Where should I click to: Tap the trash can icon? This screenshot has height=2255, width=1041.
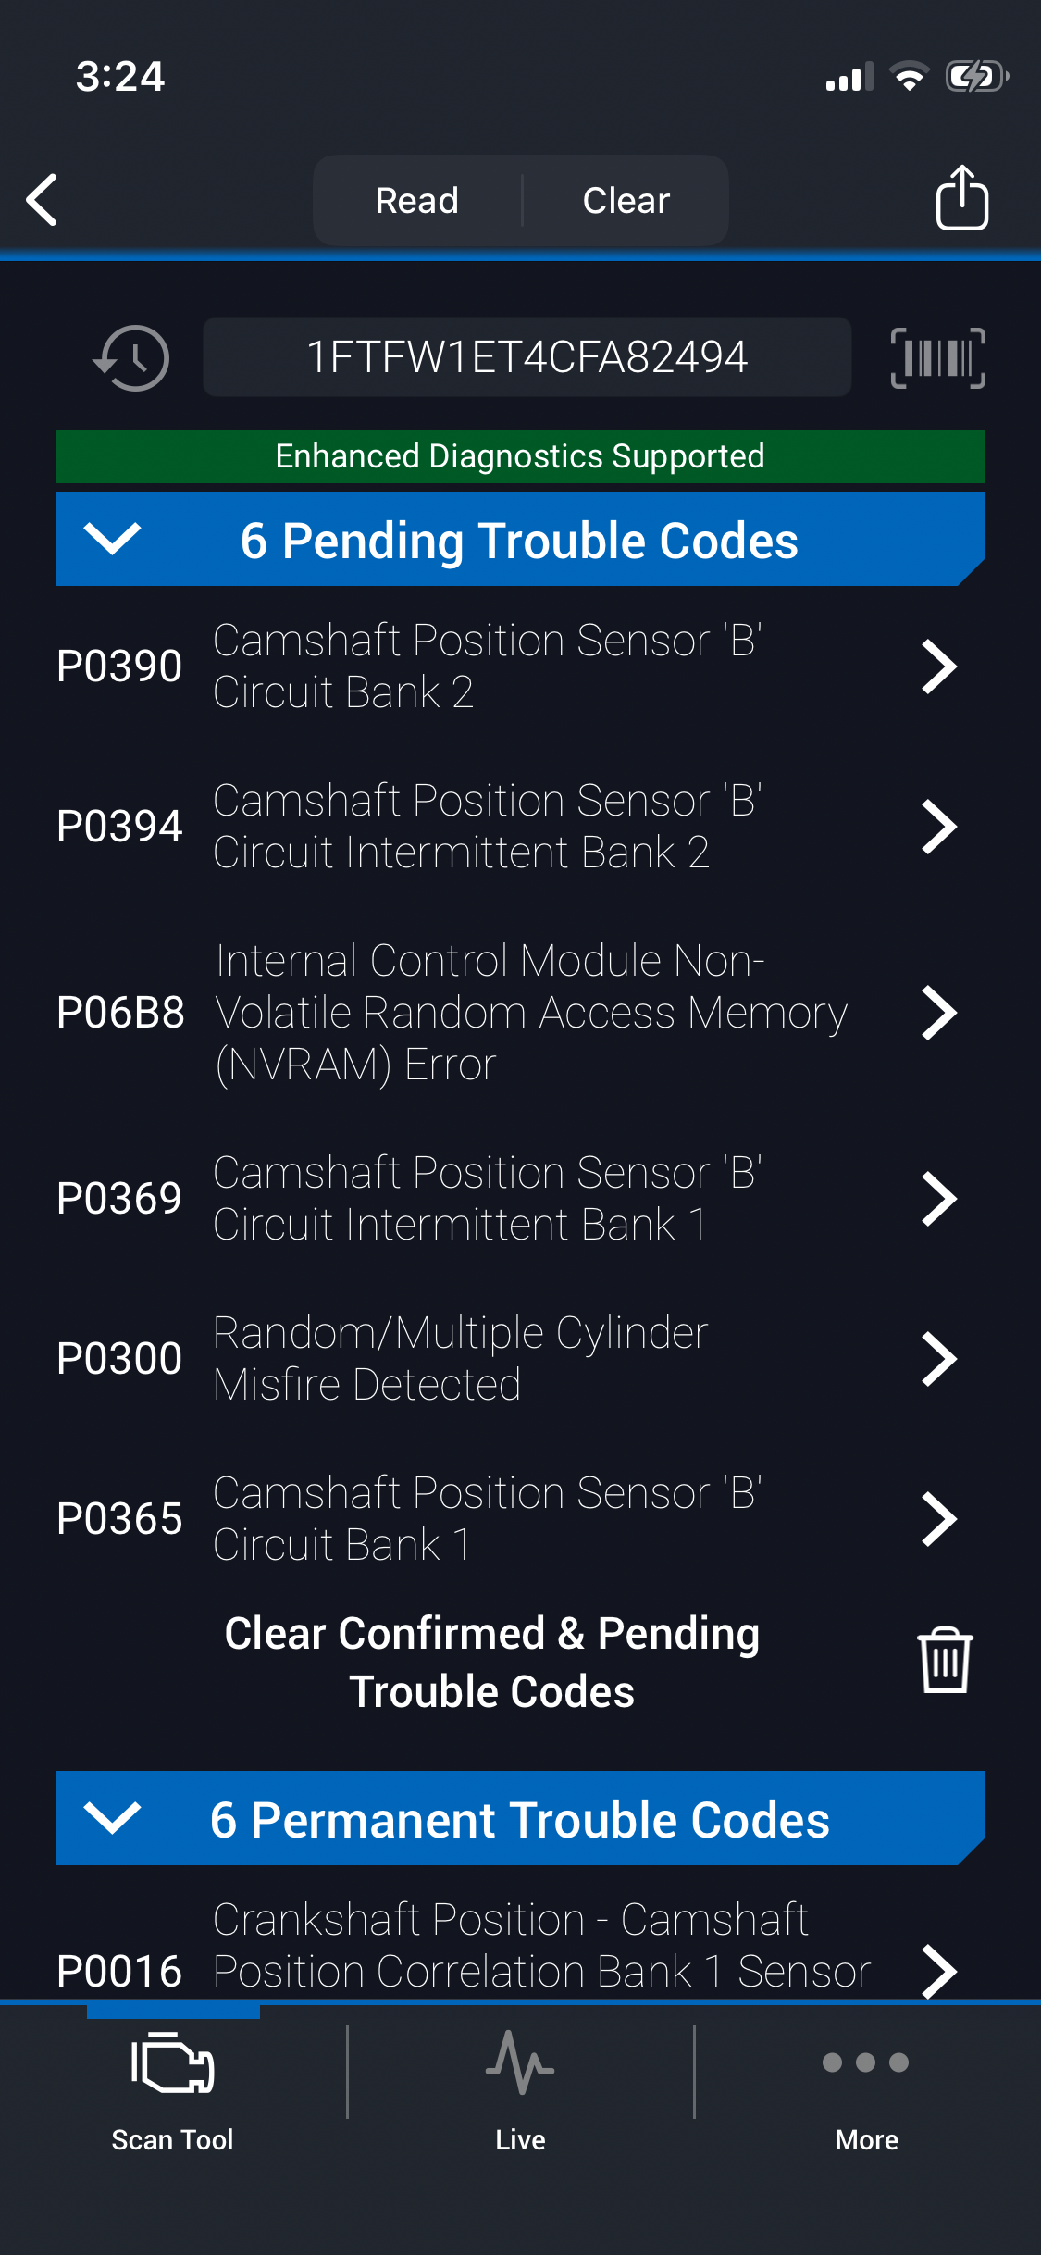coord(944,1661)
